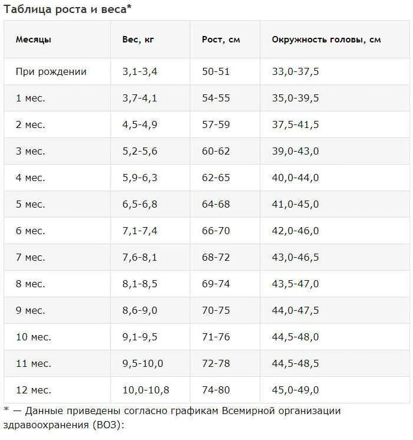Click the 'Вес, кг' column header
Screen dimensions: 413x440
[x=138, y=40]
